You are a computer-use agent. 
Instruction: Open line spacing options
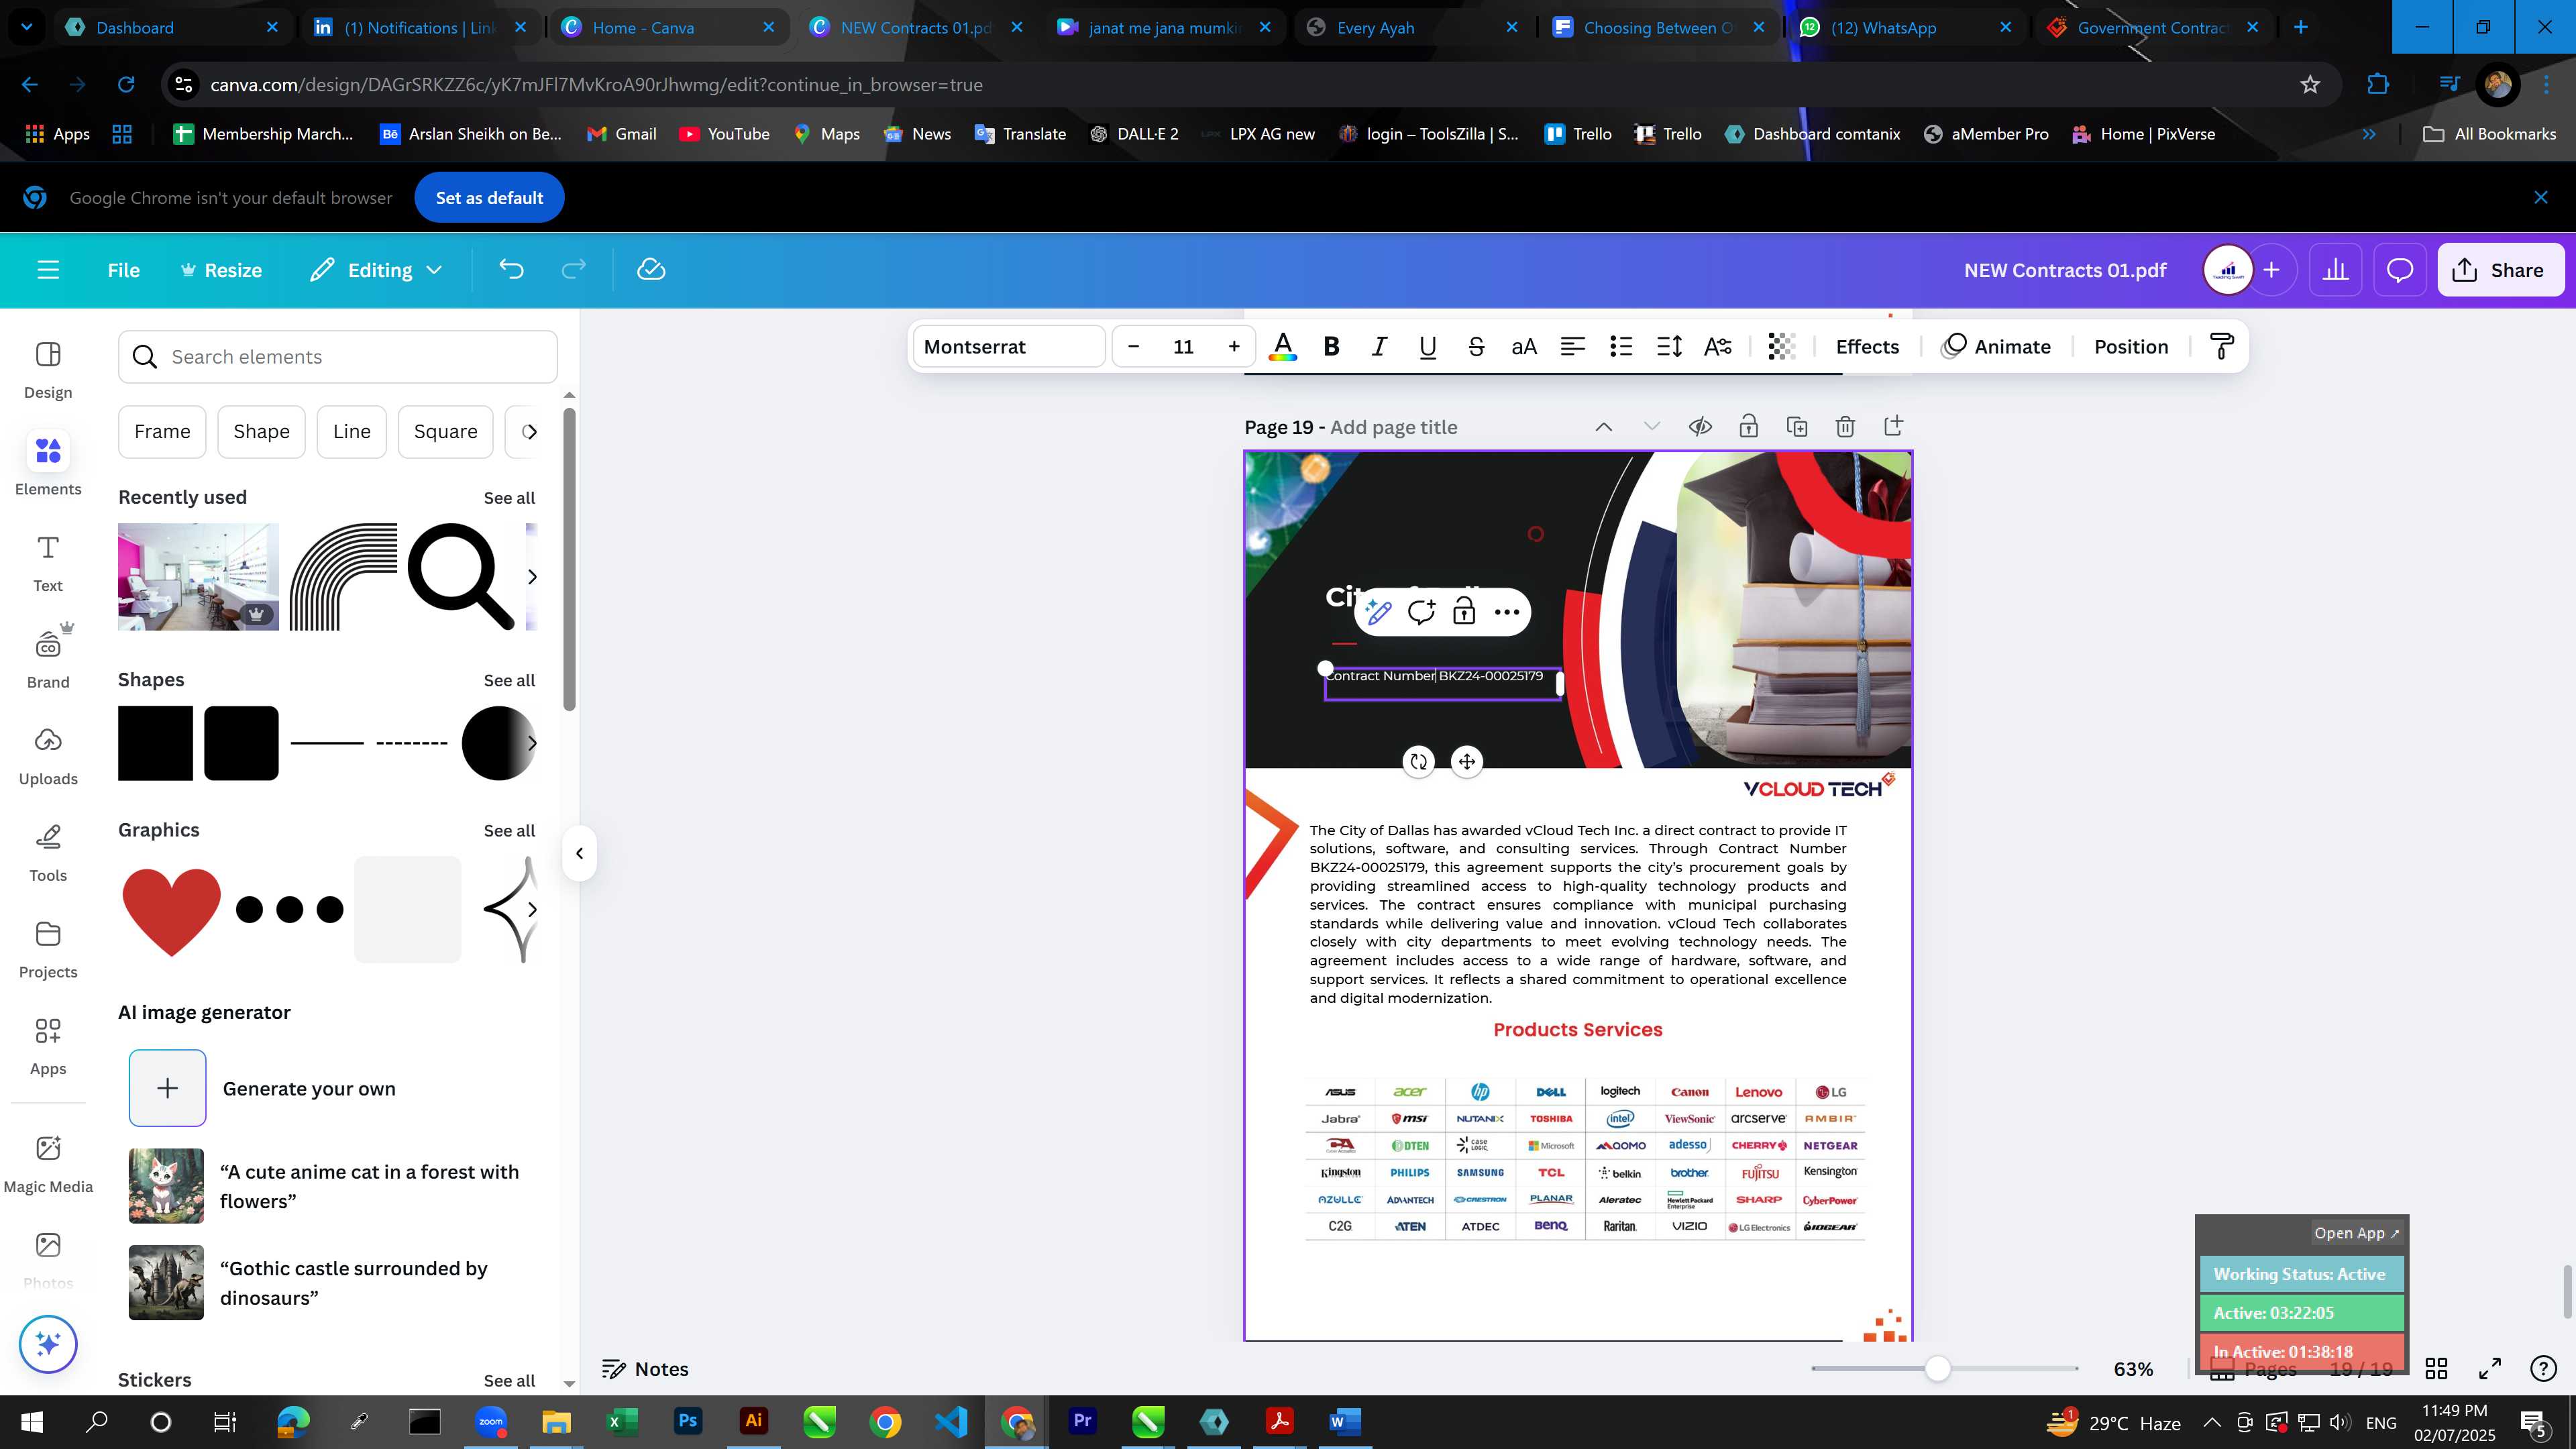1669,347
